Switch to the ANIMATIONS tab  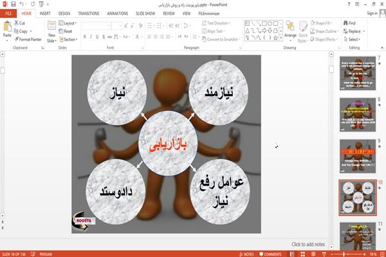click(118, 14)
